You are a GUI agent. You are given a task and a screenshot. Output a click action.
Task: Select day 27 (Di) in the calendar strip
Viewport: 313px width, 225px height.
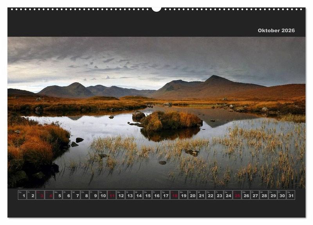click(255, 195)
